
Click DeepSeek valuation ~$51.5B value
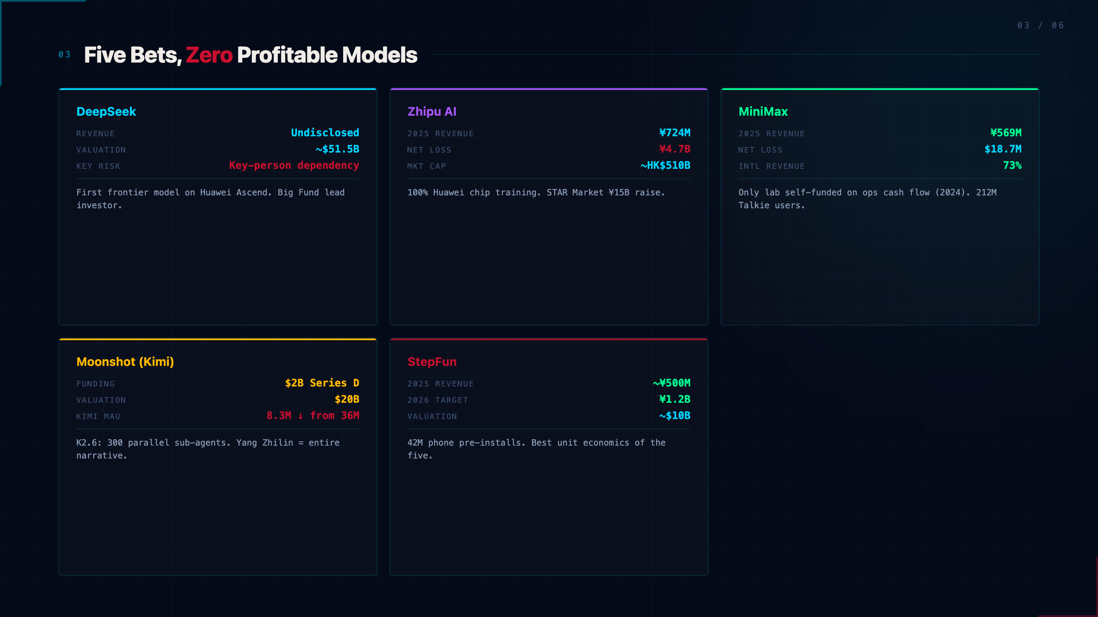(337, 149)
